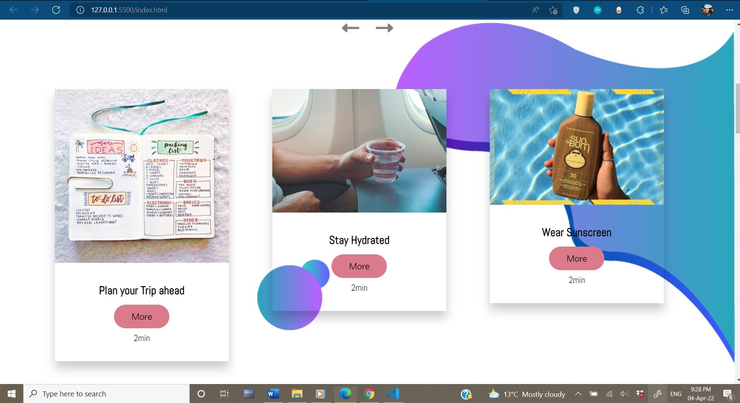Viewport: 740px width, 403px height.
Task: Open Task View
Action: [224, 394]
